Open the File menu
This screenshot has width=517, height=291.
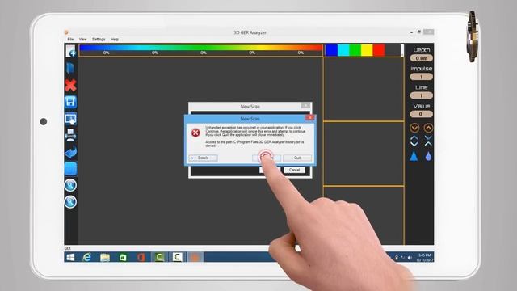point(70,40)
